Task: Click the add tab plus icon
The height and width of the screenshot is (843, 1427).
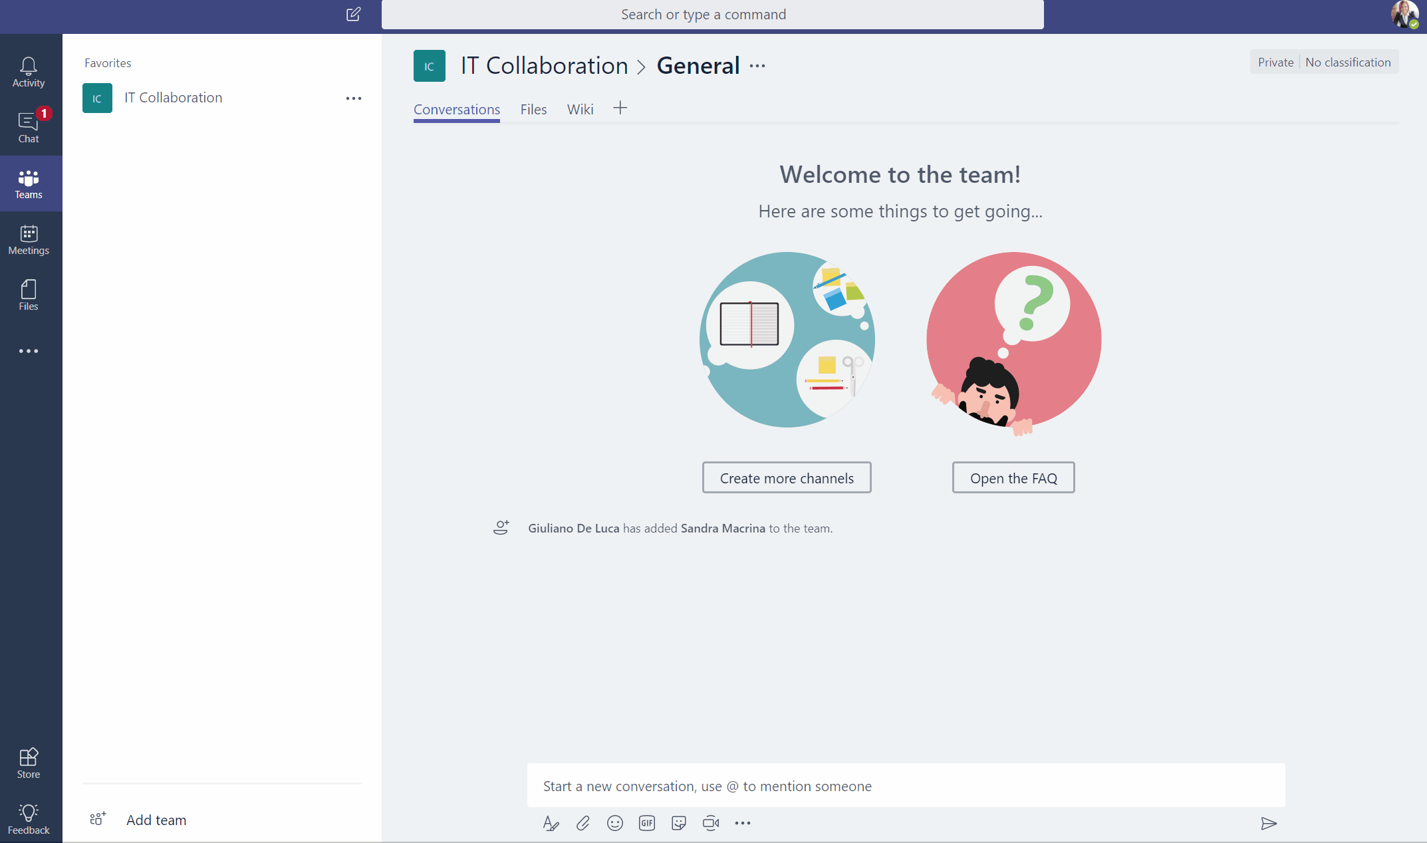Action: click(620, 108)
